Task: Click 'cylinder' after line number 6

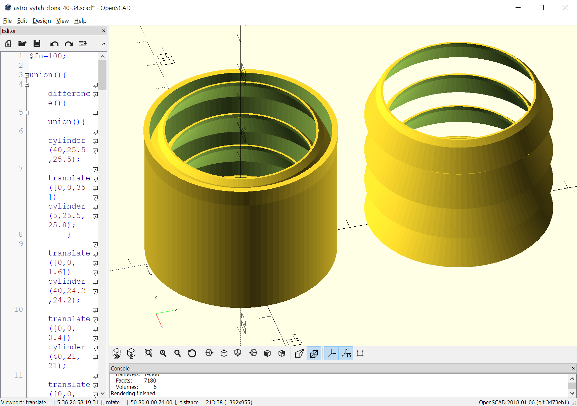Action: point(67,140)
